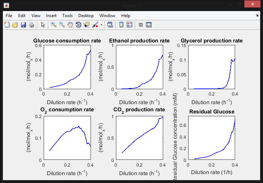Click the Hide Plot Tools icon

(141, 25)
